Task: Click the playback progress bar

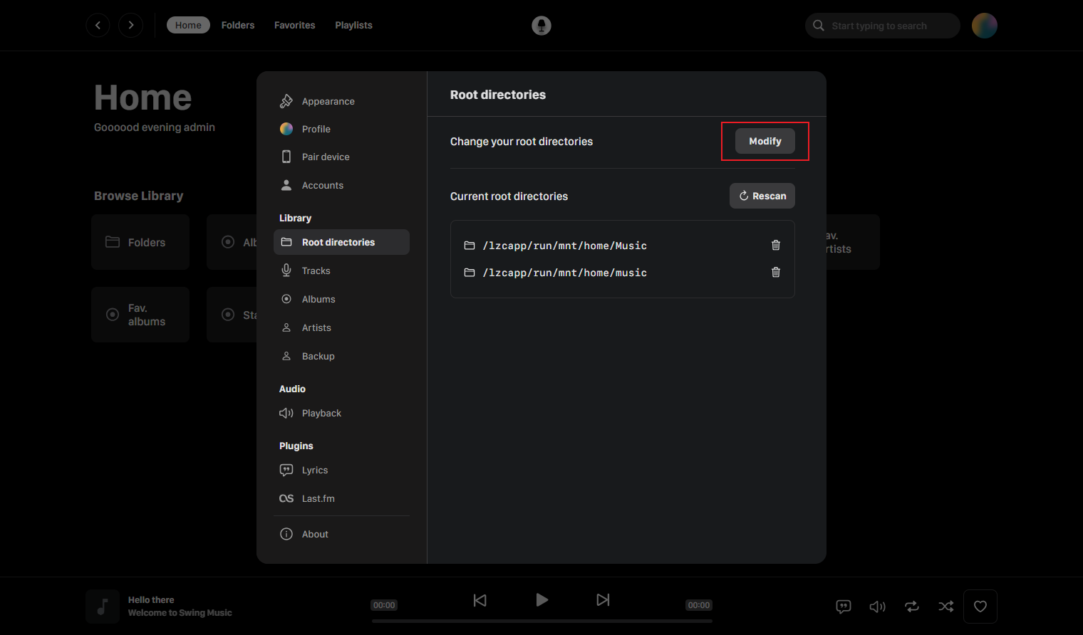Action: point(542,621)
